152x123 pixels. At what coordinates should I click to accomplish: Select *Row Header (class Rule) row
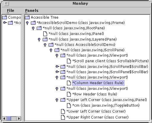pyautogui.click(x=95, y=94)
